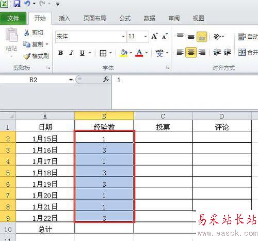Click the wrap text 自动 icon
The height and width of the screenshot is (241, 258).
pos(241,37)
